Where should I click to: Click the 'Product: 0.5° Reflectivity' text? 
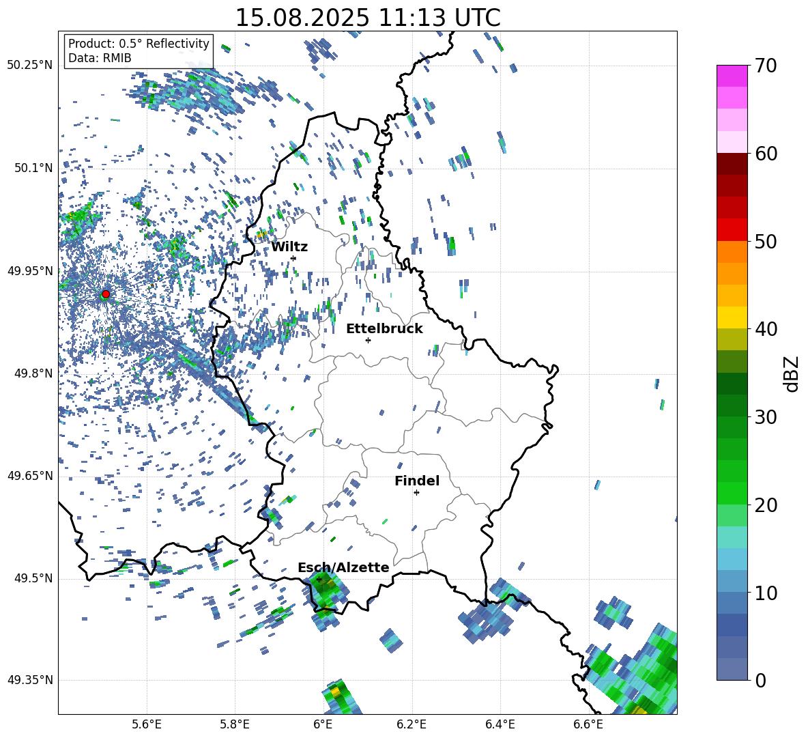(139, 44)
